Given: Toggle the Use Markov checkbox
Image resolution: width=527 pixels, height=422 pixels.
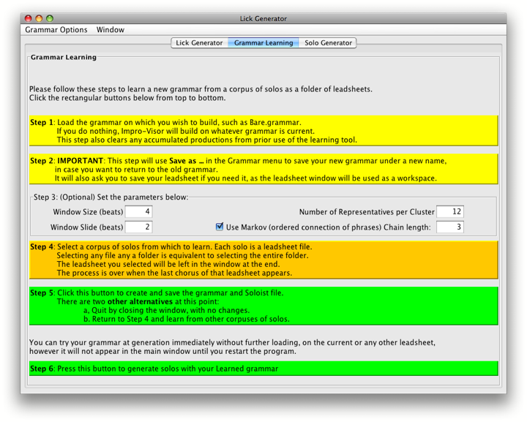Looking at the screenshot, I should tap(220, 227).
